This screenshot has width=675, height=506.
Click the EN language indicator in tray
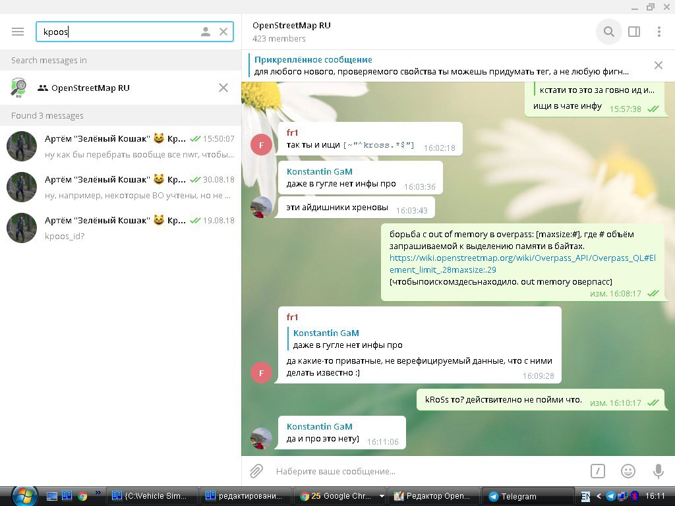pyautogui.click(x=585, y=496)
